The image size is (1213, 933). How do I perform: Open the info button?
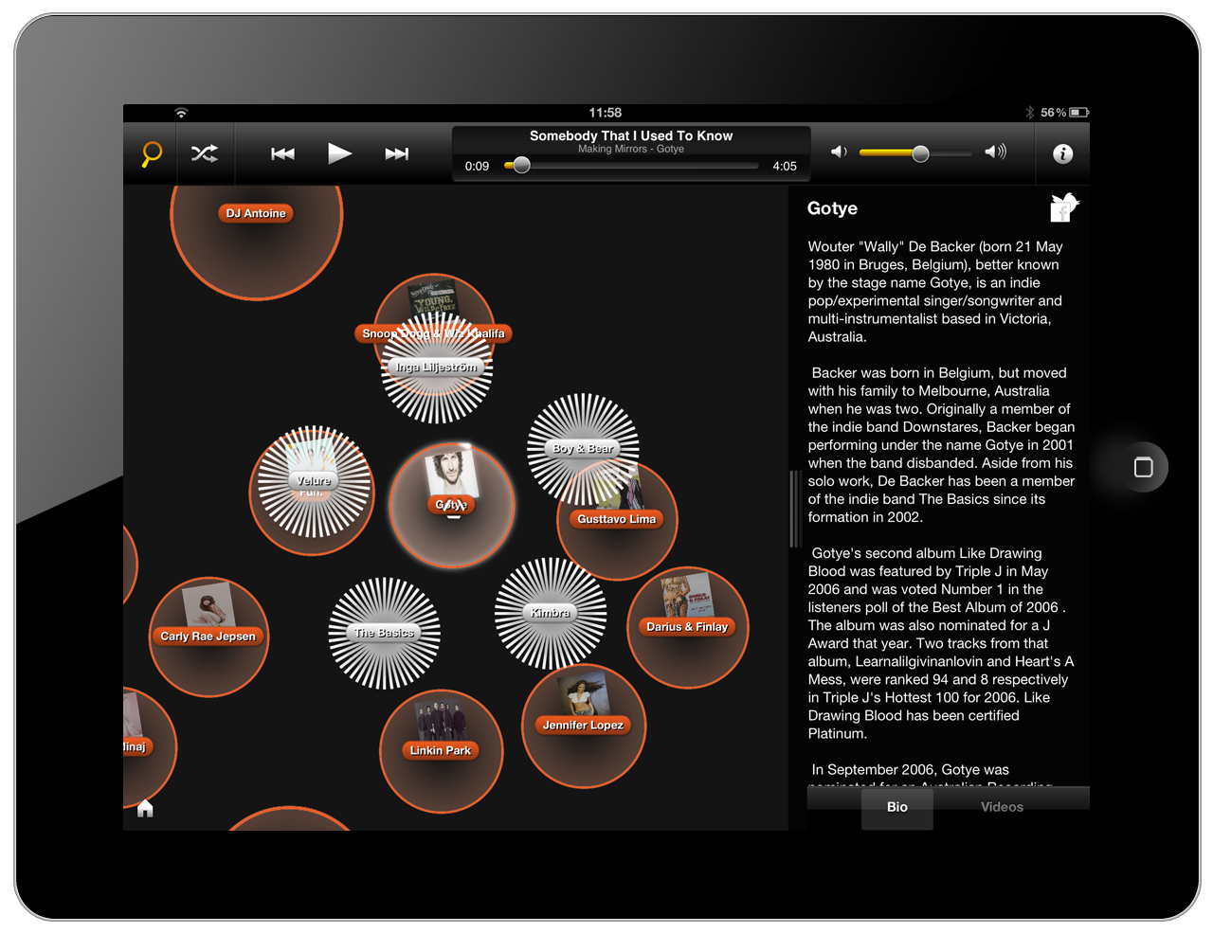[1063, 153]
